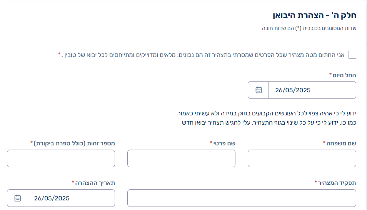Click the תפקיד המצהיר label
Image resolution: width=367 pixels, height=210 pixels.
(x=337, y=183)
